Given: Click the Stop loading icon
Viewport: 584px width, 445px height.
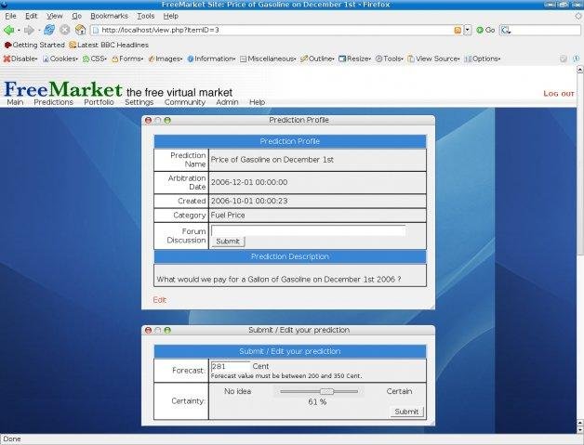Looking at the screenshot, I should click(65, 30).
